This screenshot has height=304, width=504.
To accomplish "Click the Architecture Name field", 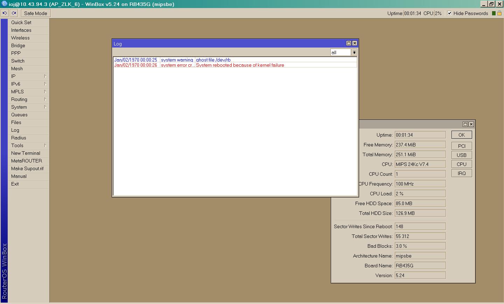I will pyautogui.click(x=420, y=256).
